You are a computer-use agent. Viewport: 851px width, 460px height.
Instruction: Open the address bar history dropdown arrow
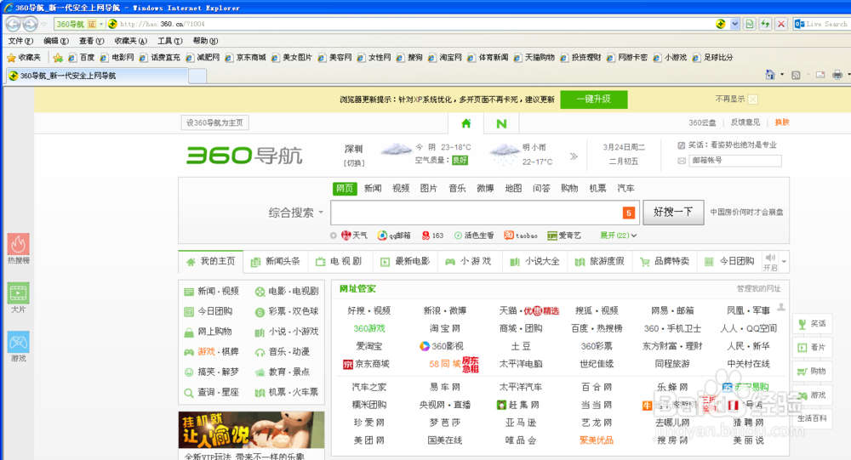[735, 24]
